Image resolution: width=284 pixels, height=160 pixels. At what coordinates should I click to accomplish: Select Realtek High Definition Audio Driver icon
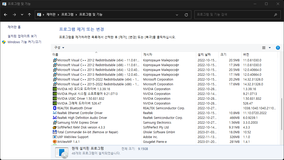[55, 118]
